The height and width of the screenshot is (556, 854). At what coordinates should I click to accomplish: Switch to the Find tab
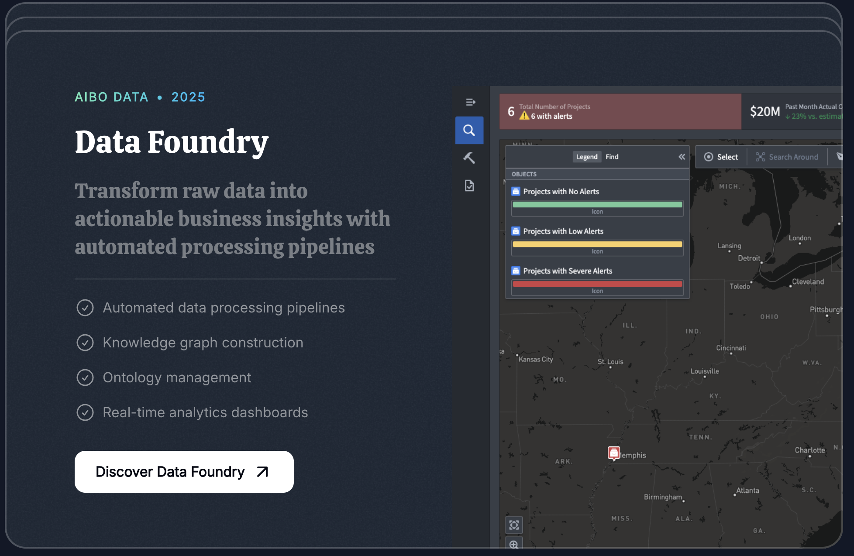pos(612,157)
